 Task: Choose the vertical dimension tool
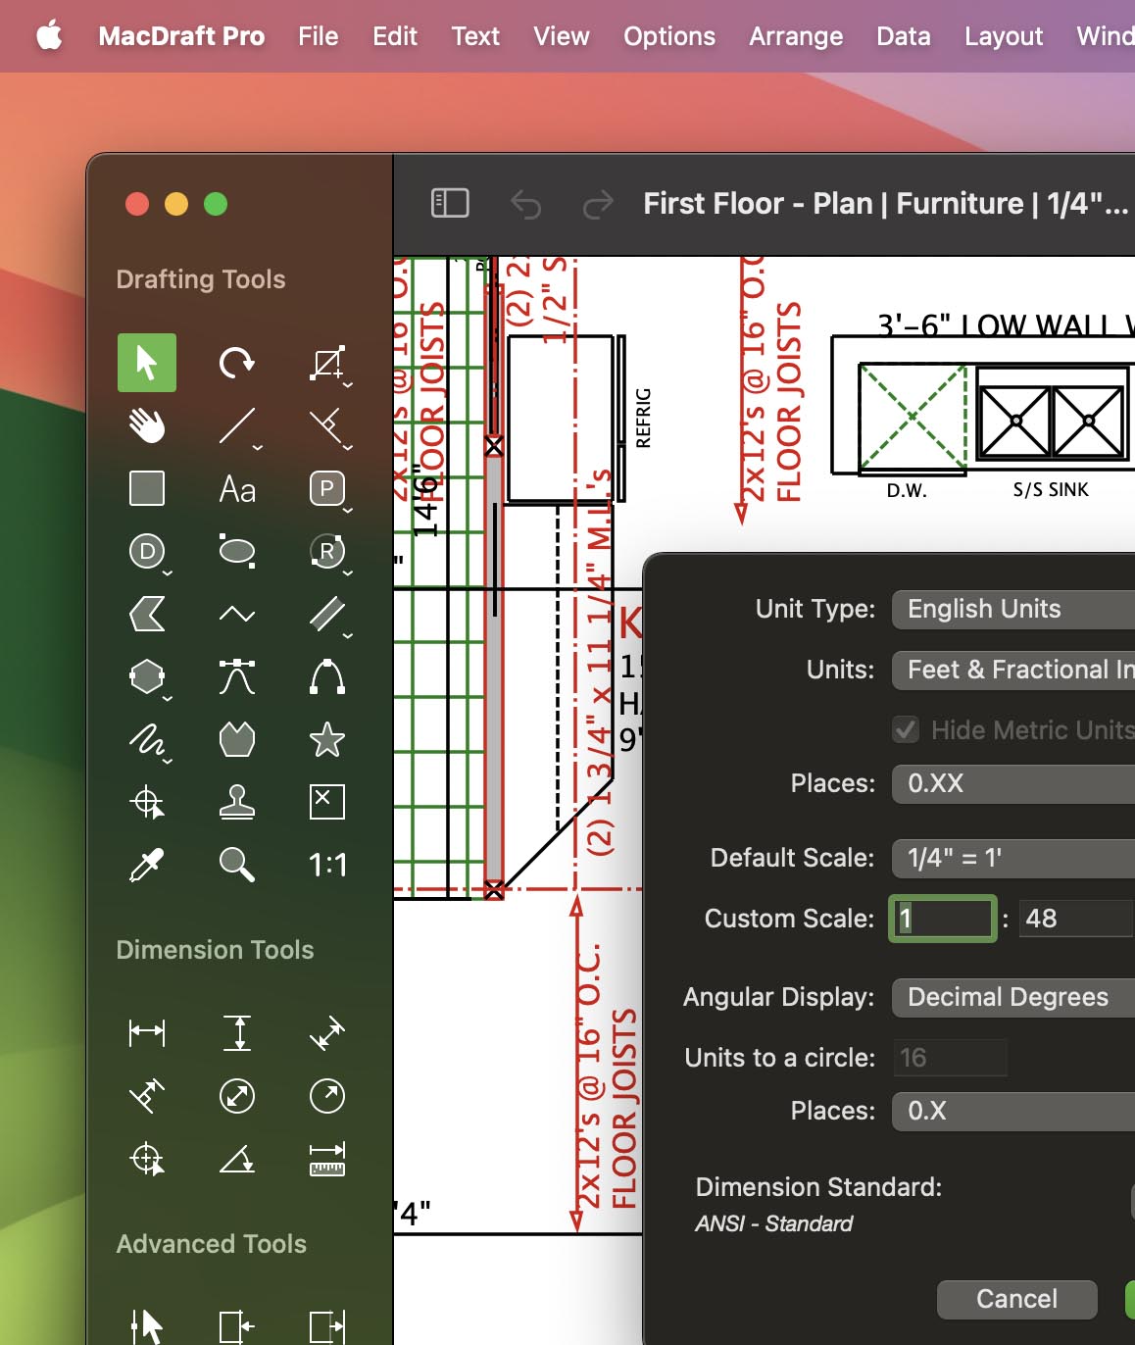point(237,1032)
